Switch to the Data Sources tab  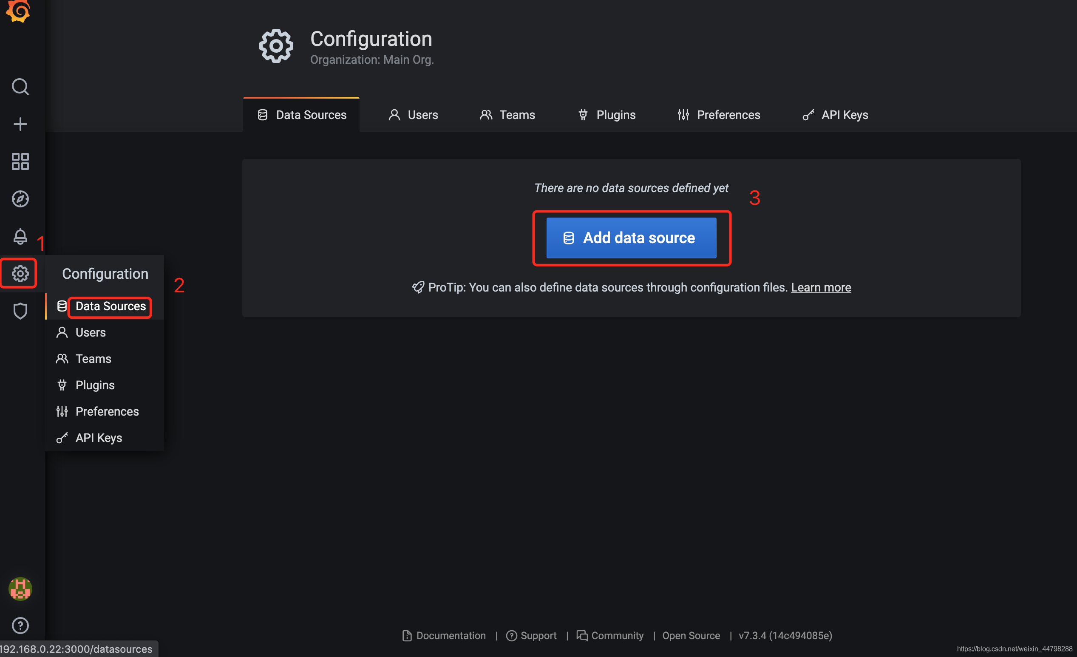302,114
